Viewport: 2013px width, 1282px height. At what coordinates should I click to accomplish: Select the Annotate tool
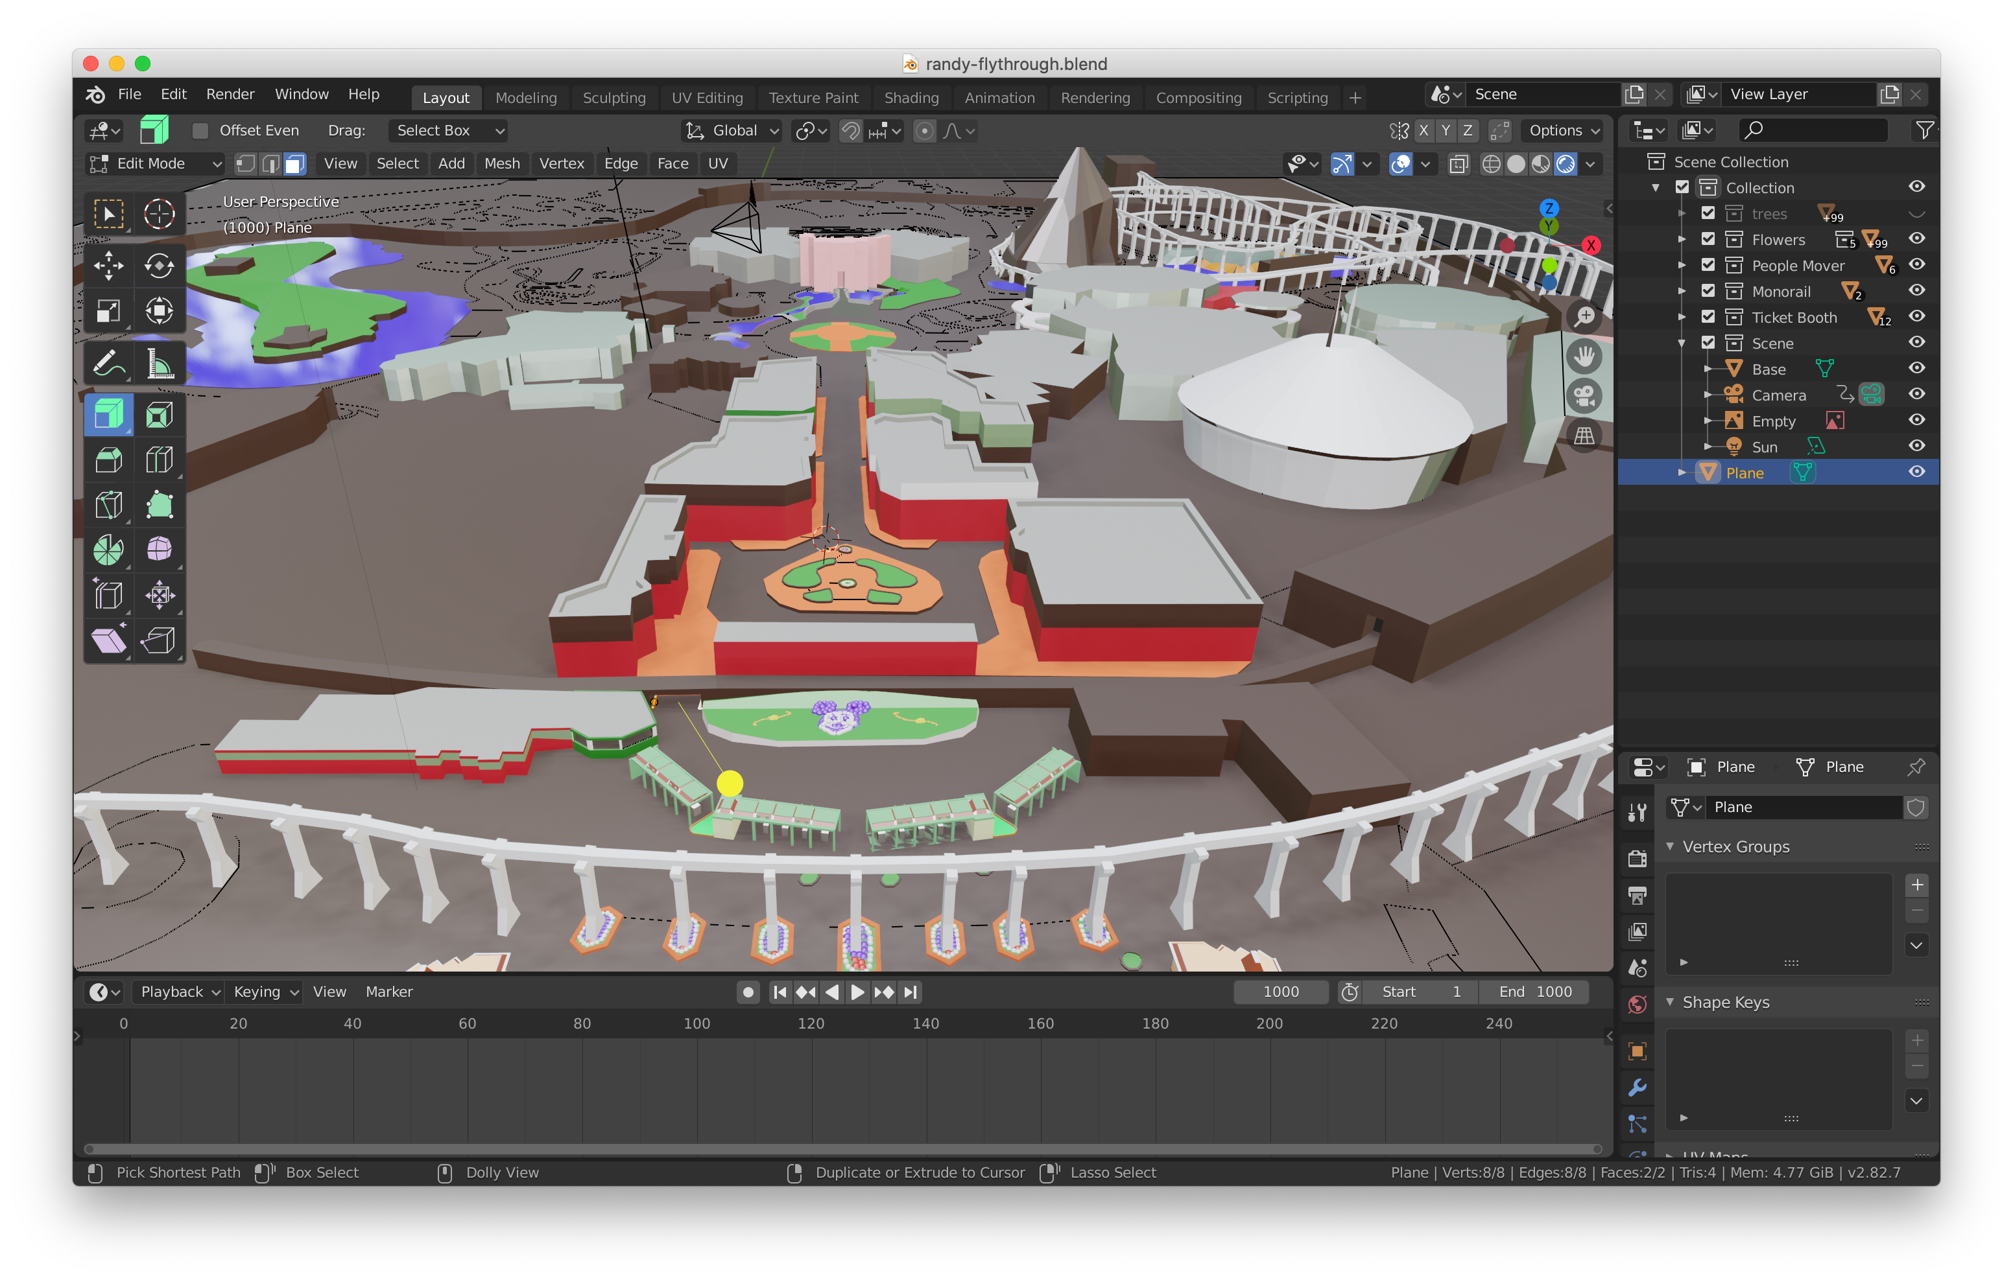click(x=109, y=364)
